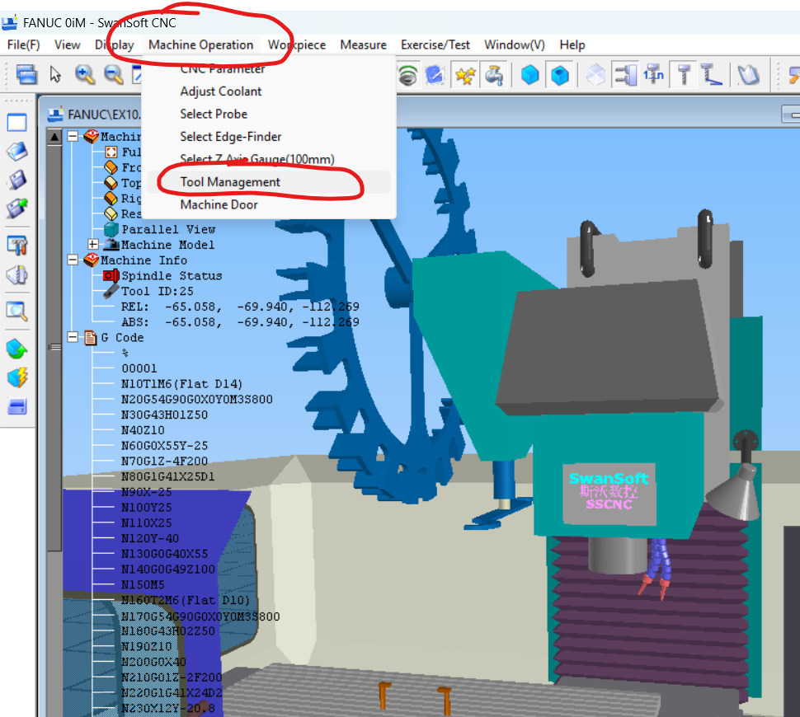
Task: Click the zoom in magnifier toolbar icon
Action: tap(85, 75)
